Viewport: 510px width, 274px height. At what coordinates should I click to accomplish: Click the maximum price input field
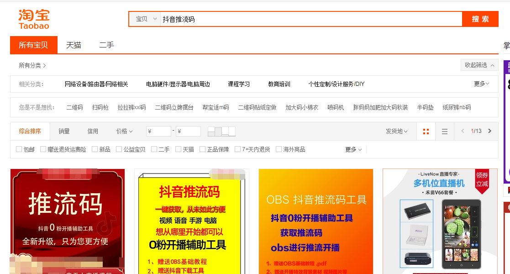[x=188, y=131]
